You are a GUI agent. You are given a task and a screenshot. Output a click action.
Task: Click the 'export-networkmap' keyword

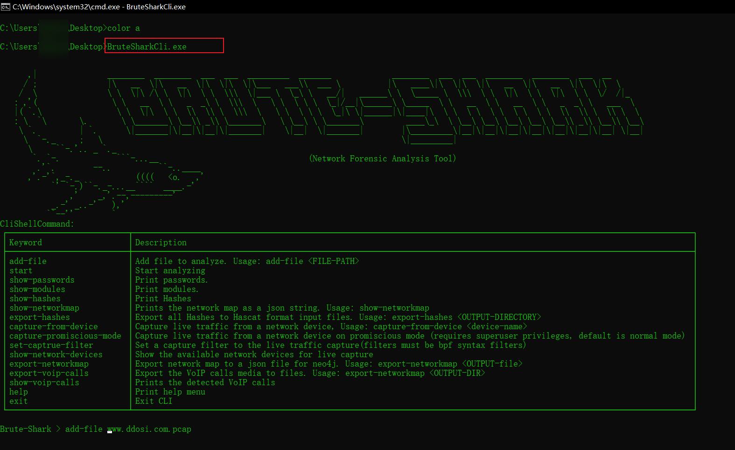(49, 364)
